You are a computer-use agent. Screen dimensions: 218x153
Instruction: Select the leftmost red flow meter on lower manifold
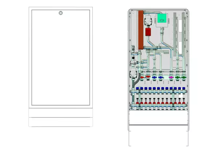pos(138,103)
